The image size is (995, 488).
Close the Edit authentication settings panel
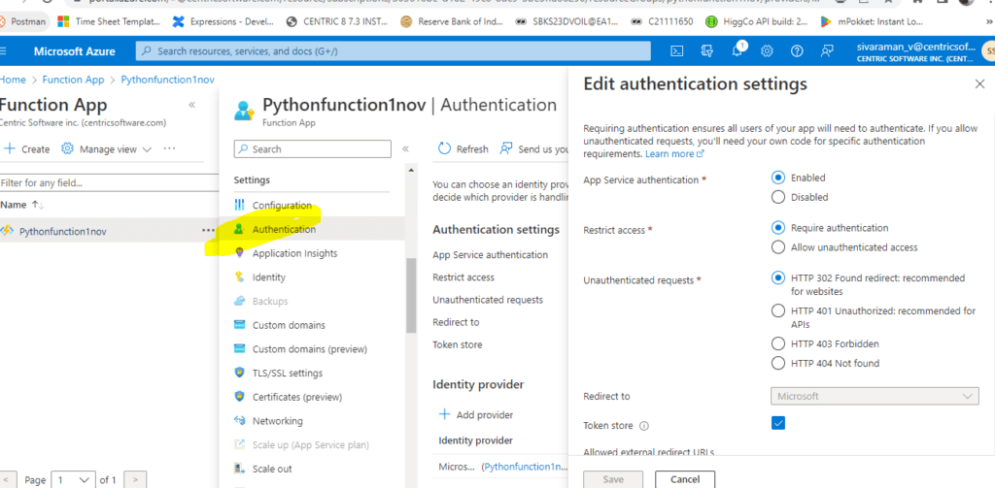coord(979,84)
